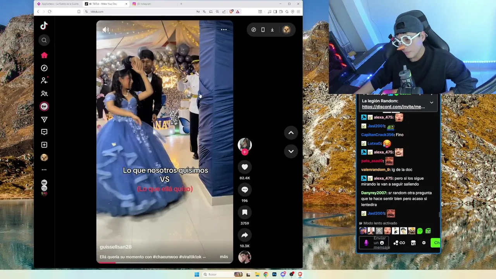Open the Brave Shields lion icon

[x=232, y=12]
